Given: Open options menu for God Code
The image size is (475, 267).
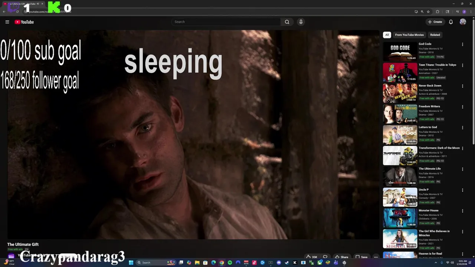Looking at the screenshot, I should [462, 44].
